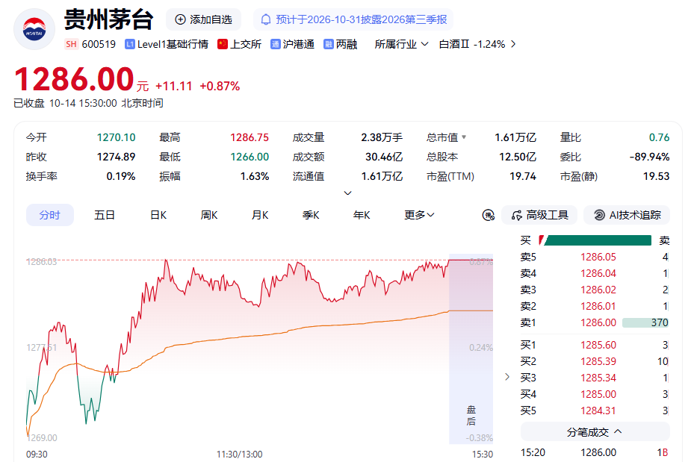Switch to the 五日 tab
Screen dimensions: 691x462
[105, 215]
